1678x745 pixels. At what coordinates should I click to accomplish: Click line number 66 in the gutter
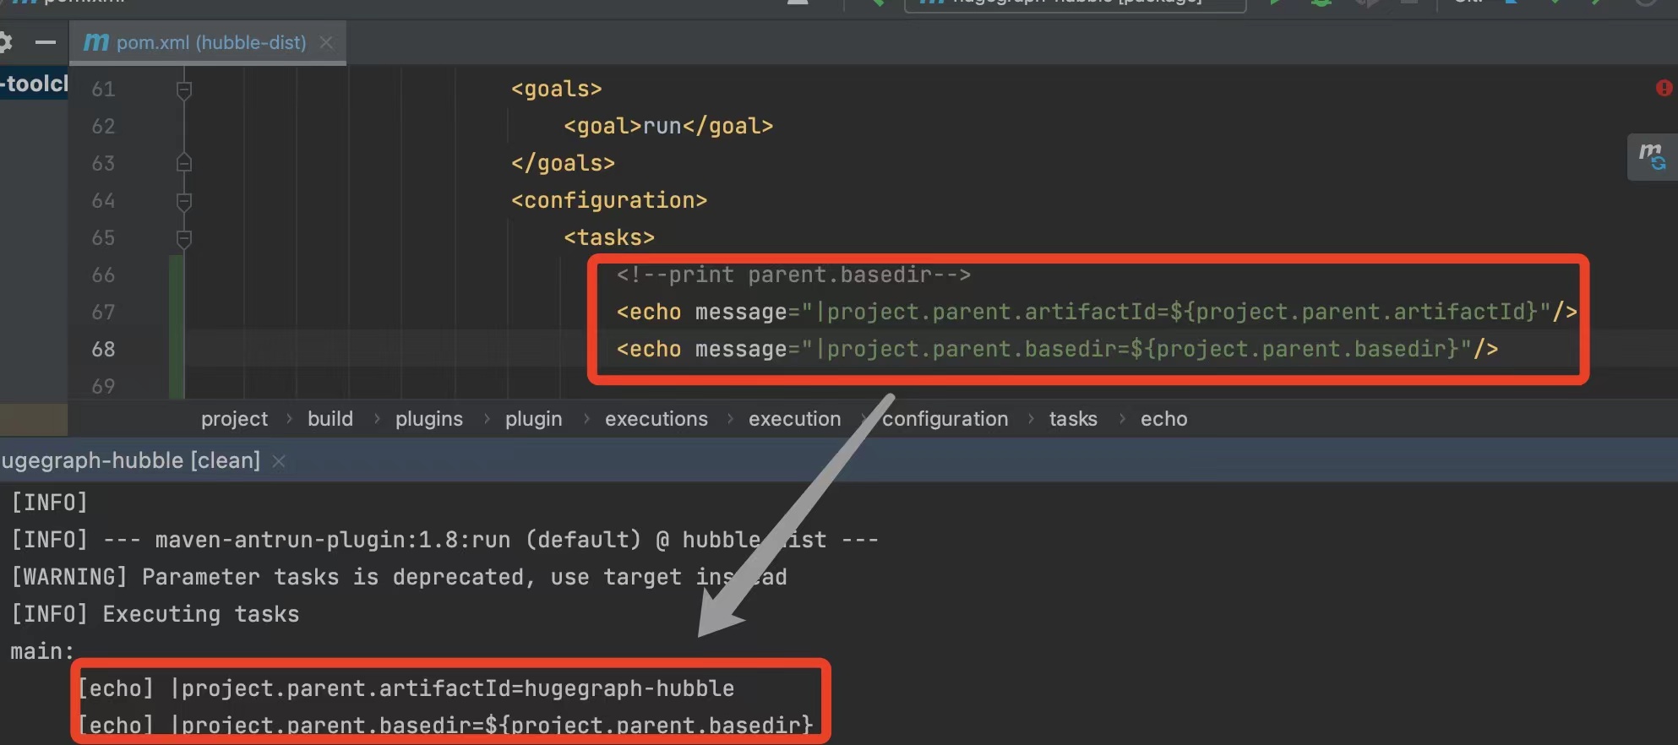(x=103, y=275)
